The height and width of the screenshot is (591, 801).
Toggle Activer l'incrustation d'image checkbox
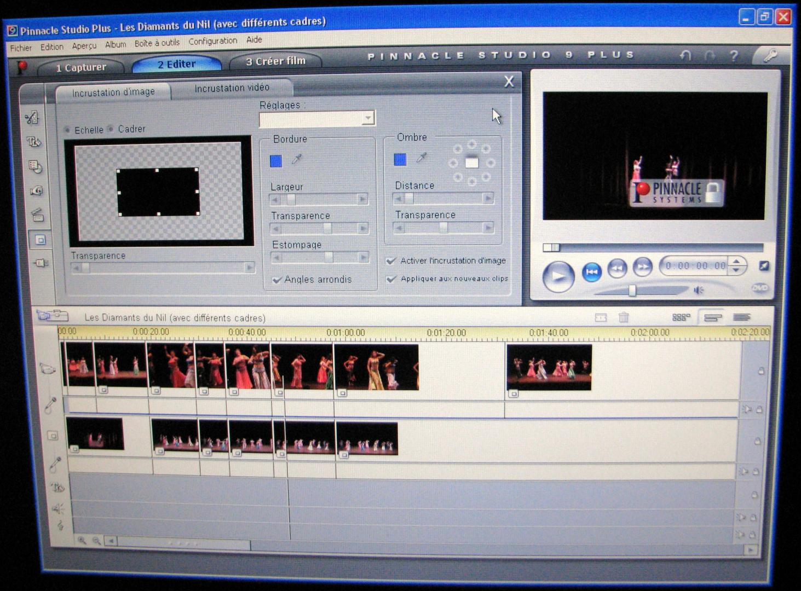[x=390, y=260]
